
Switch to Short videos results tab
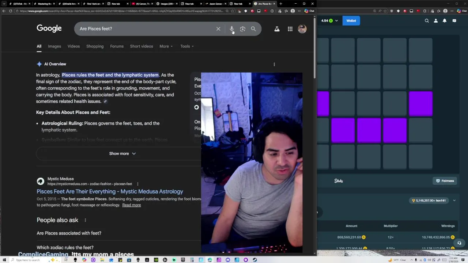(141, 46)
